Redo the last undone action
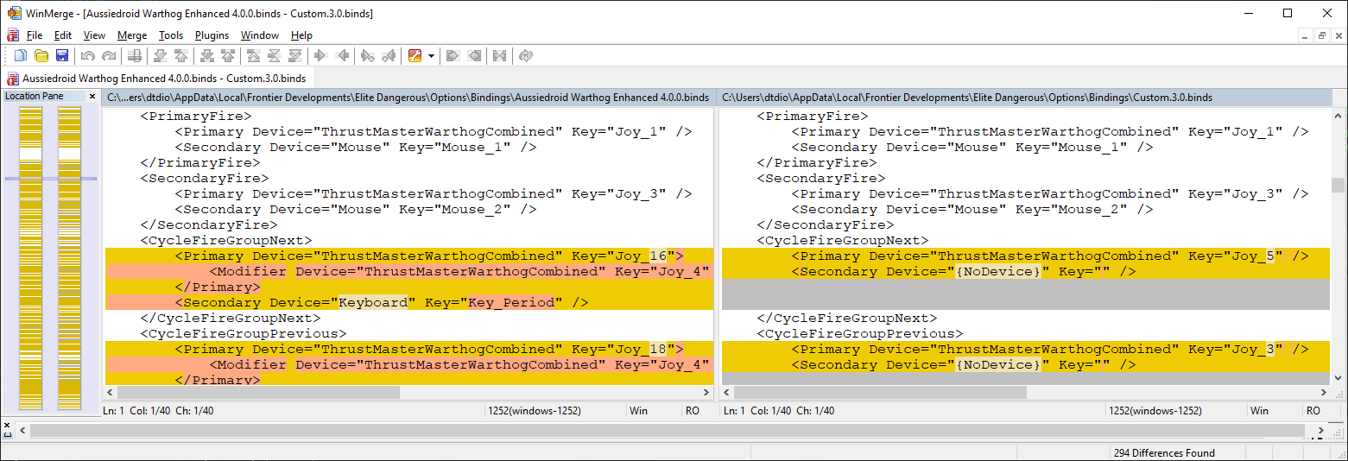The width and height of the screenshot is (1348, 461). tap(109, 56)
